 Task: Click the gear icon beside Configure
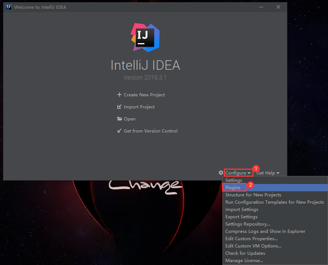coord(221,173)
